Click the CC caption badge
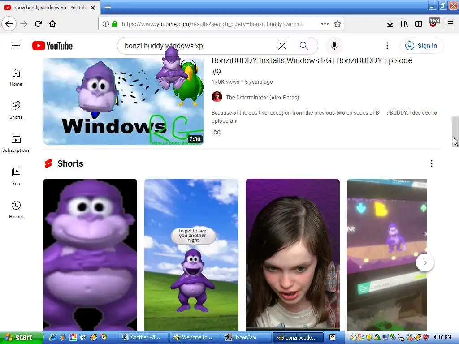Image resolution: width=459 pixels, height=344 pixels. tap(217, 133)
